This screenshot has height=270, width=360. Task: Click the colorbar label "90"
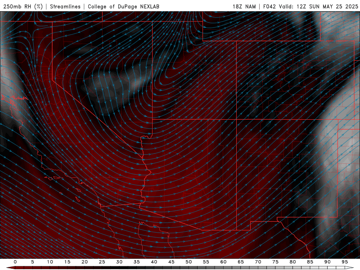(x=327, y=262)
